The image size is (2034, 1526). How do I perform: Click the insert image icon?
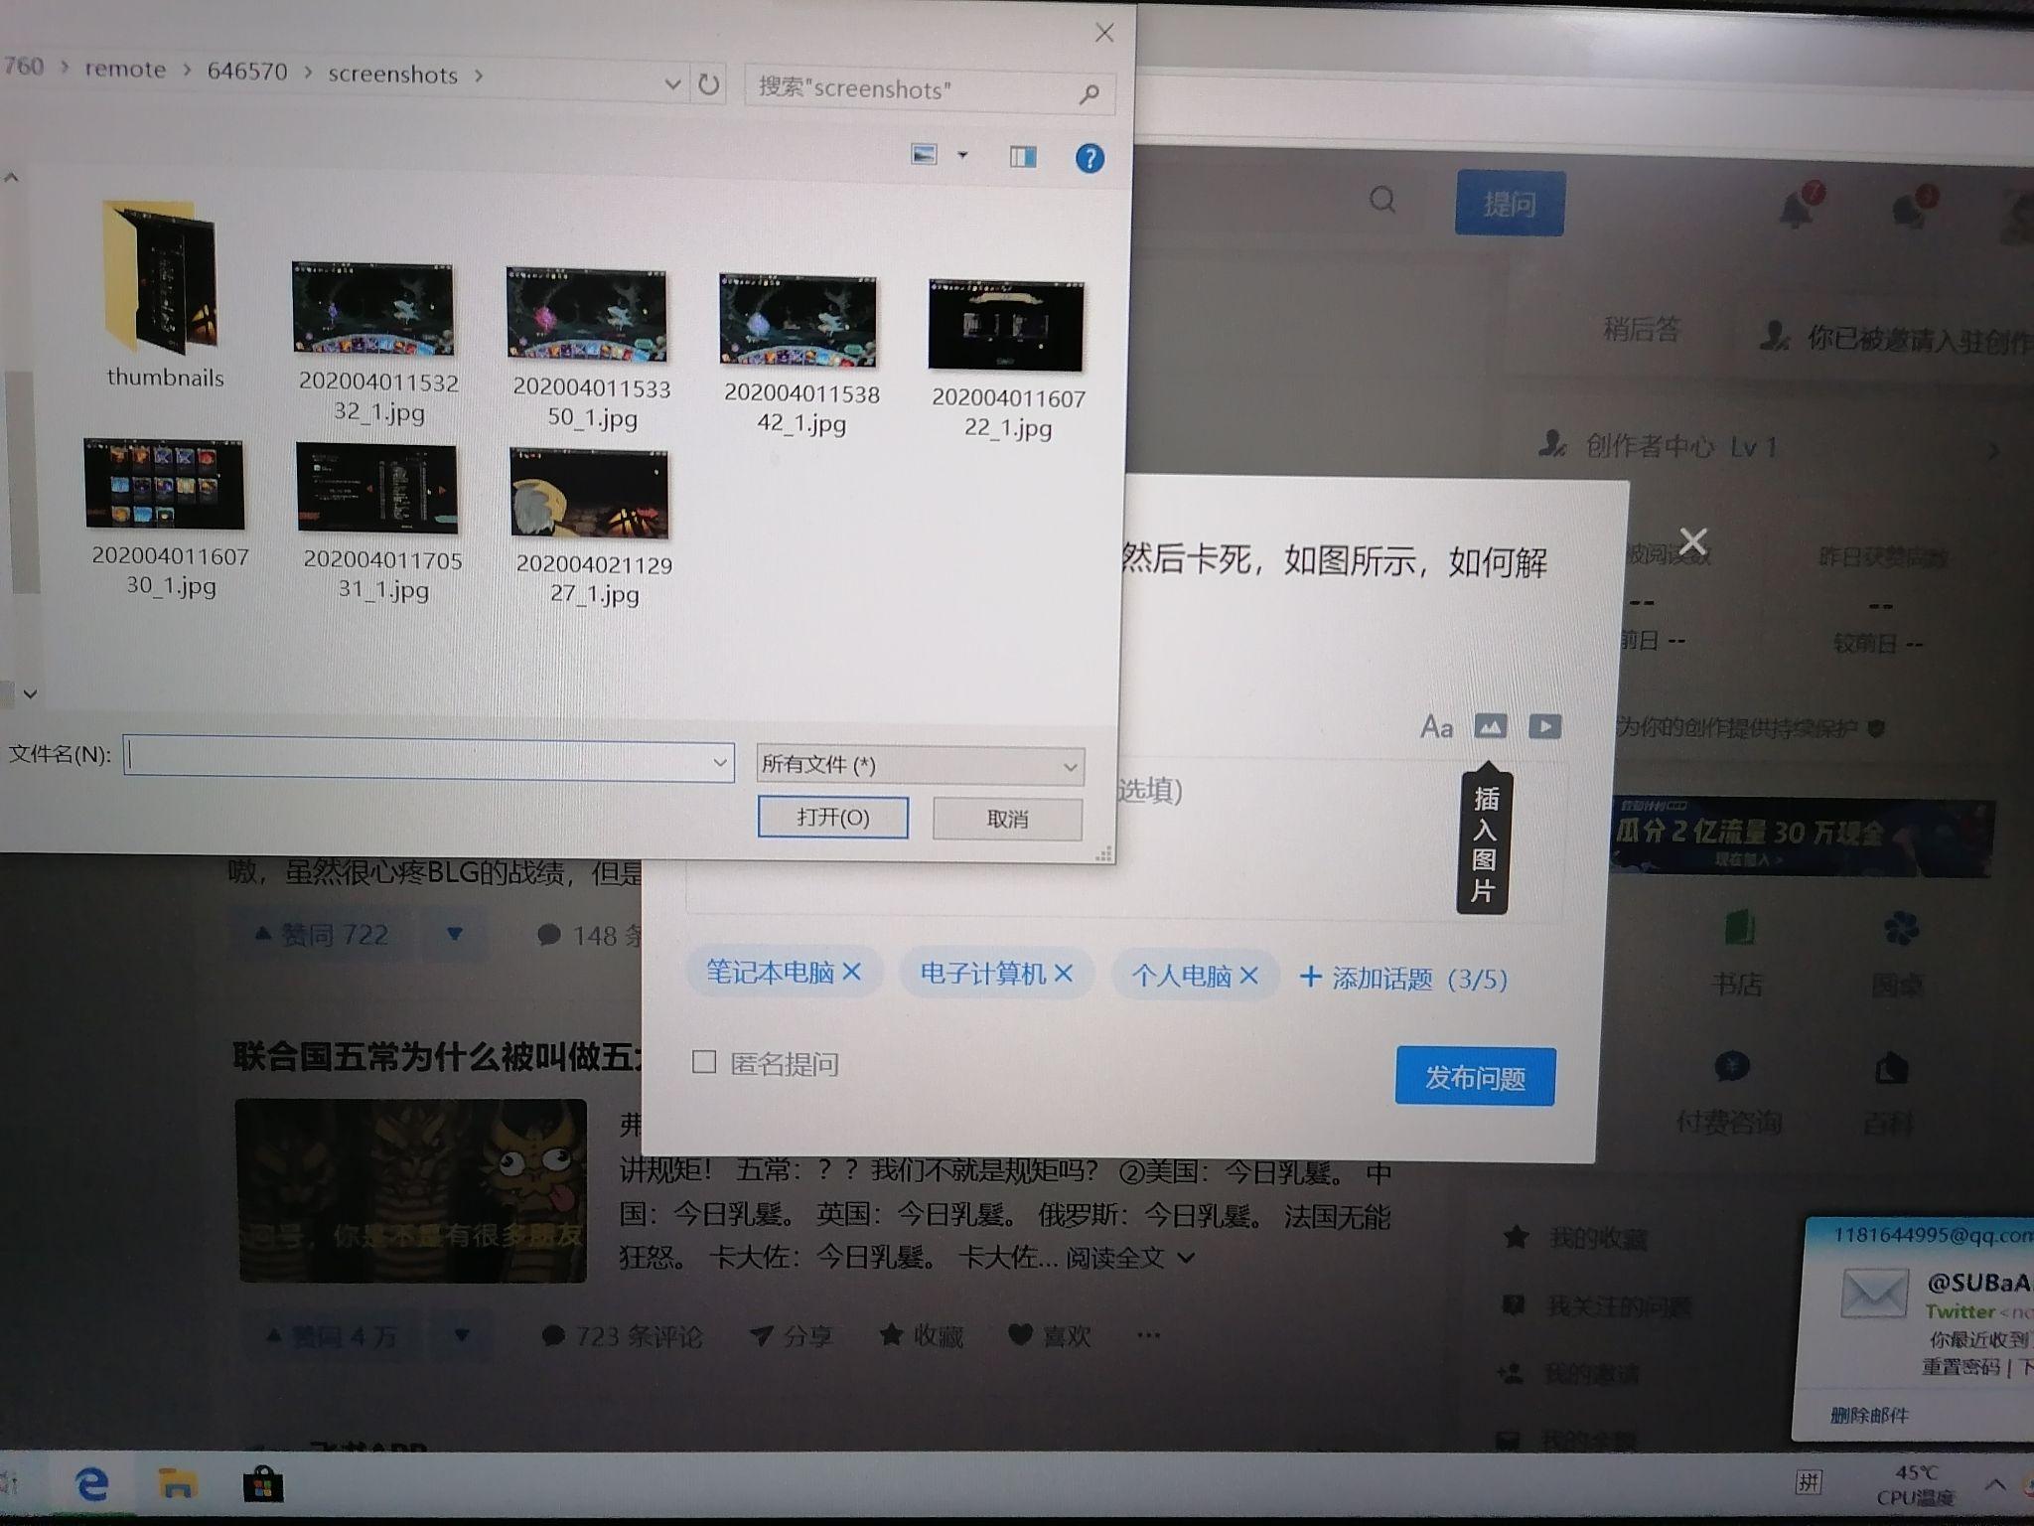(x=1489, y=726)
